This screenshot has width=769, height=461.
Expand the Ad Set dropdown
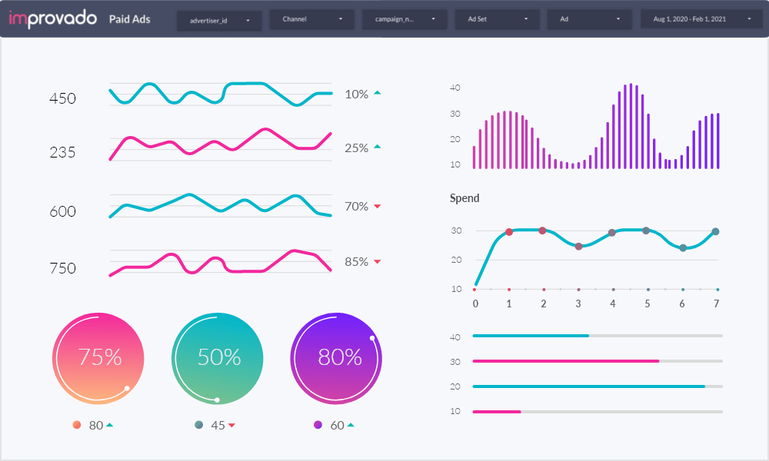click(x=497, y=19)
